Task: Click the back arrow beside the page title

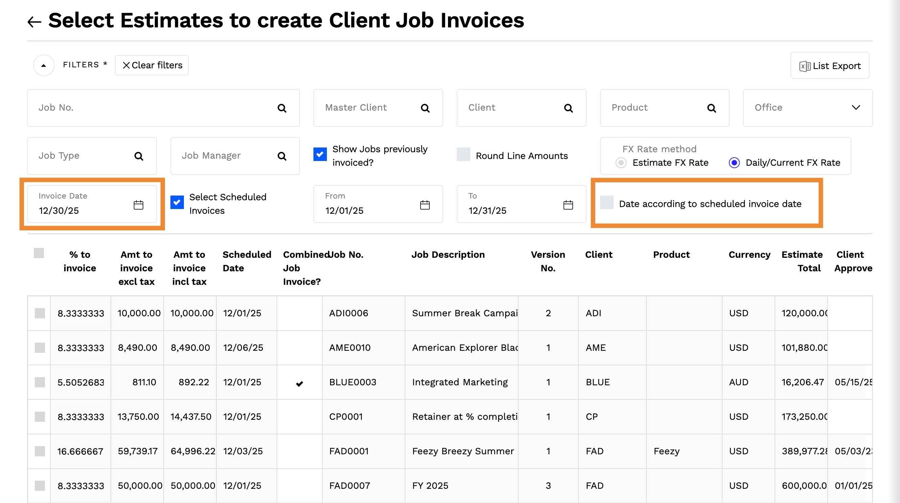Action: pyautogui.click(x=34, y=22)
